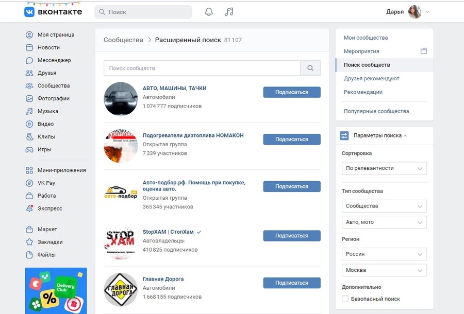Viewport: 464px width, 314px height.
Task: Open АВТО, МАШИНЫ, ТАЧКИ car avatar
Action: pyautogui.click(x=121, y=99)
